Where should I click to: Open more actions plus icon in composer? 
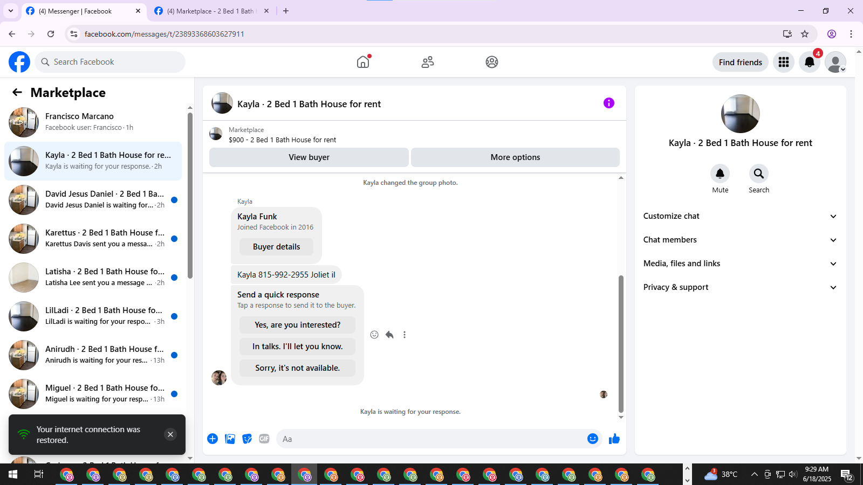point(213,439)
